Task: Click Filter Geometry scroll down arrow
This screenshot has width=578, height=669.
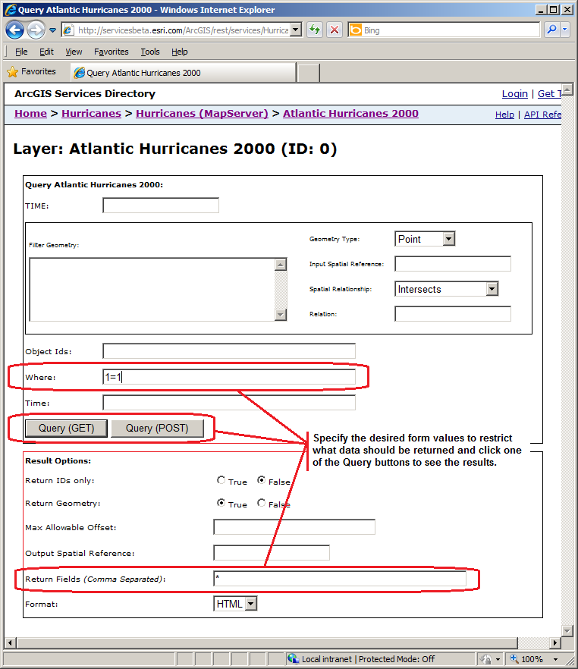Action: [x=280, y=315]
